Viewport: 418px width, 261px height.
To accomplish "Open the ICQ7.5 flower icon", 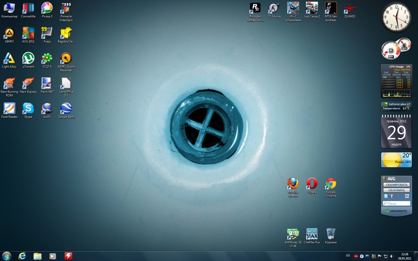I will 47,60.
